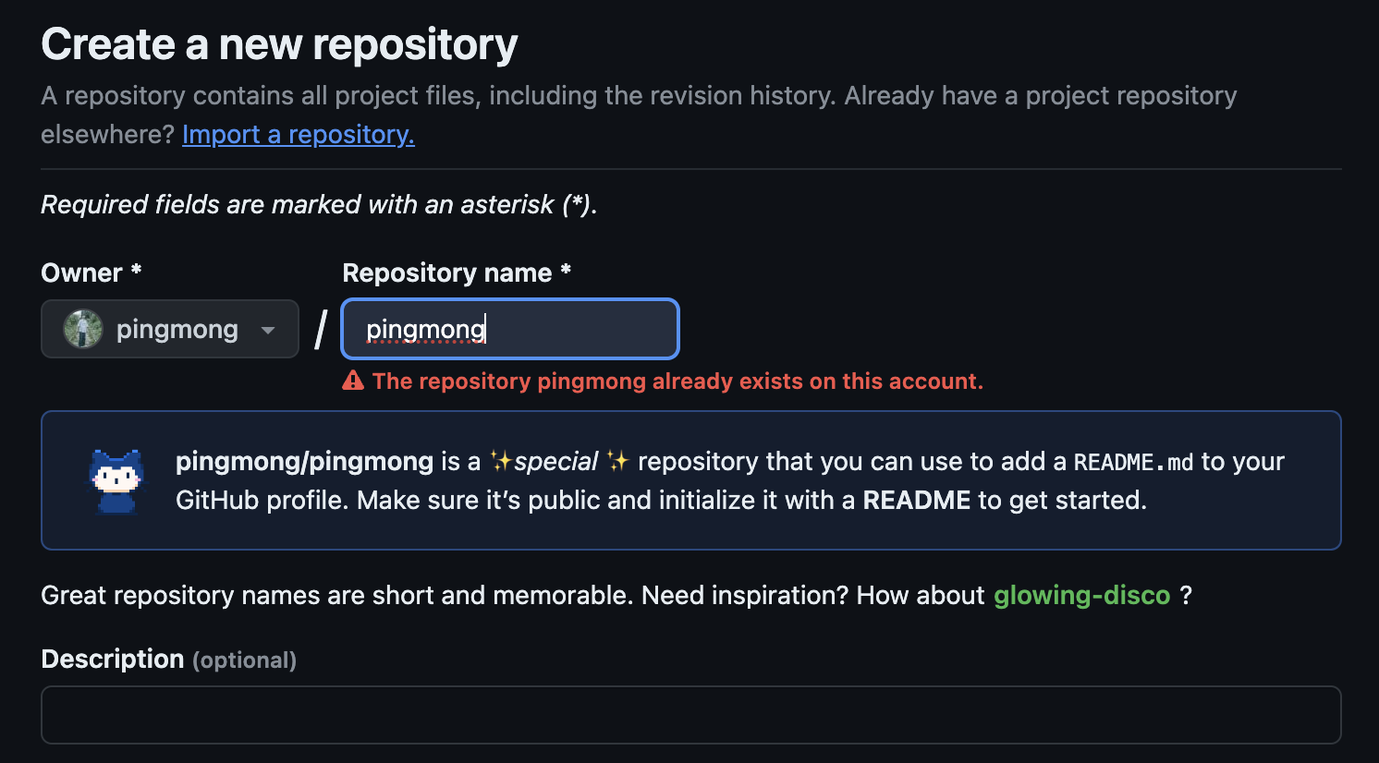Viewport: 1379px width, 763px height.
Task: Click the Description (optional) label
Action: click(168, 660)
